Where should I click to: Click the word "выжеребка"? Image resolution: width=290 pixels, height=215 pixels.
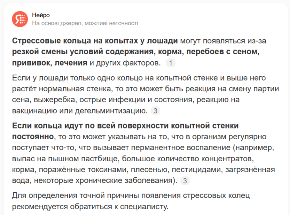pyautogui.click(x=54, y=100)
